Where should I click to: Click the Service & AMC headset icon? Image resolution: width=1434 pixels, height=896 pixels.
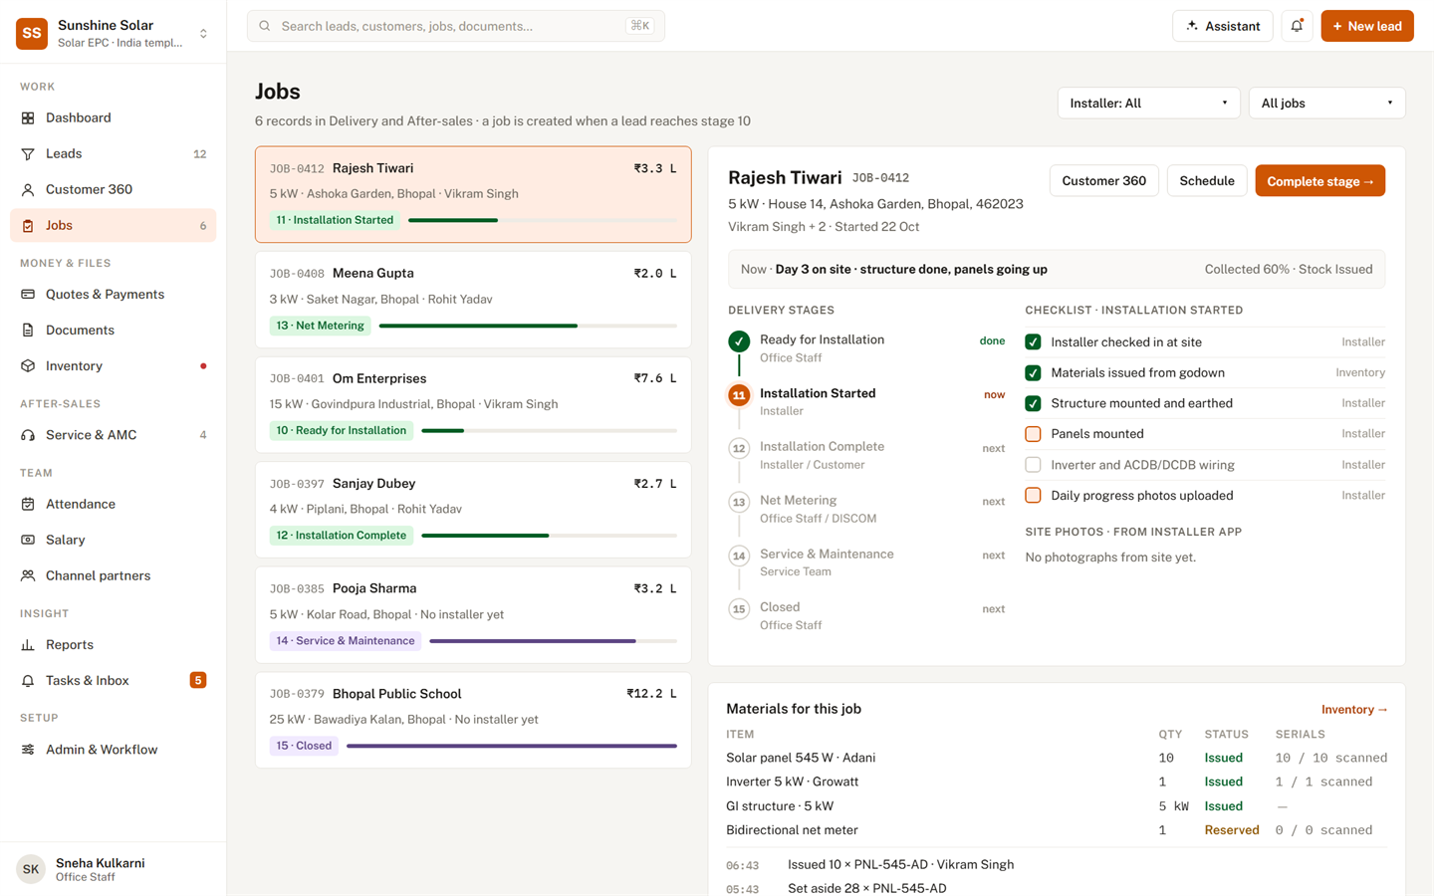pos(28,435)
